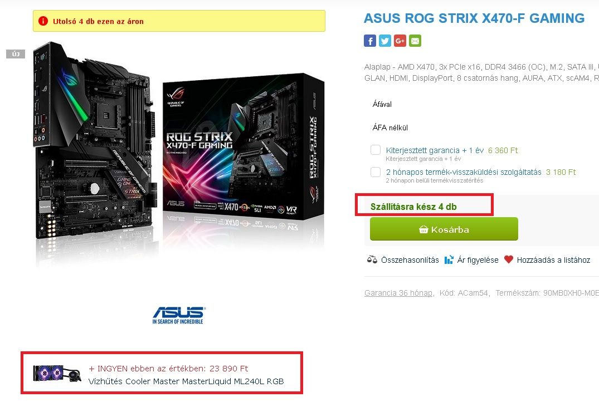
Task: Click the Összehasonlítás compare icon
Action: 372,260
